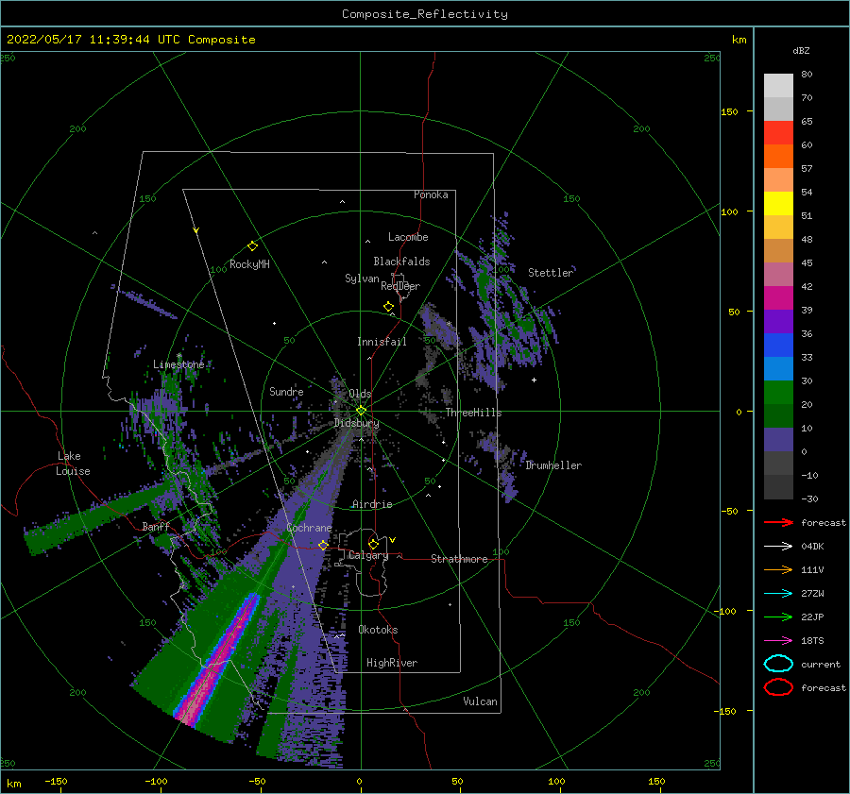
Task: Click the green 30 dBZ color swatch
Action: 778,392
